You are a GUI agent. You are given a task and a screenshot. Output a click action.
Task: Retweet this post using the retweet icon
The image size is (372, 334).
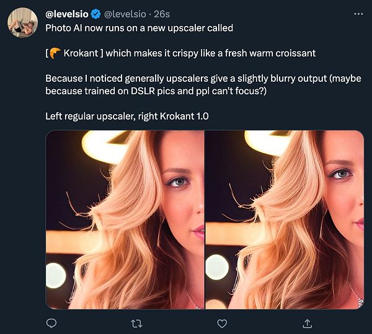(x=136, y=323)
